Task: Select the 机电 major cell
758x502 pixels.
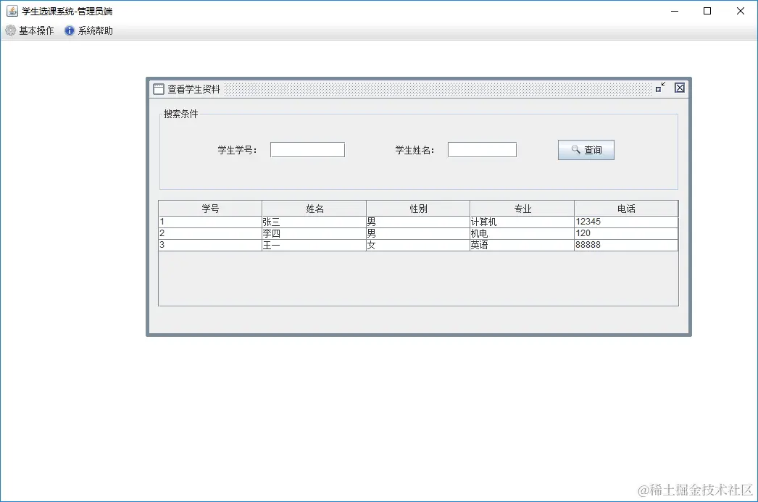Action: [522, 233]
